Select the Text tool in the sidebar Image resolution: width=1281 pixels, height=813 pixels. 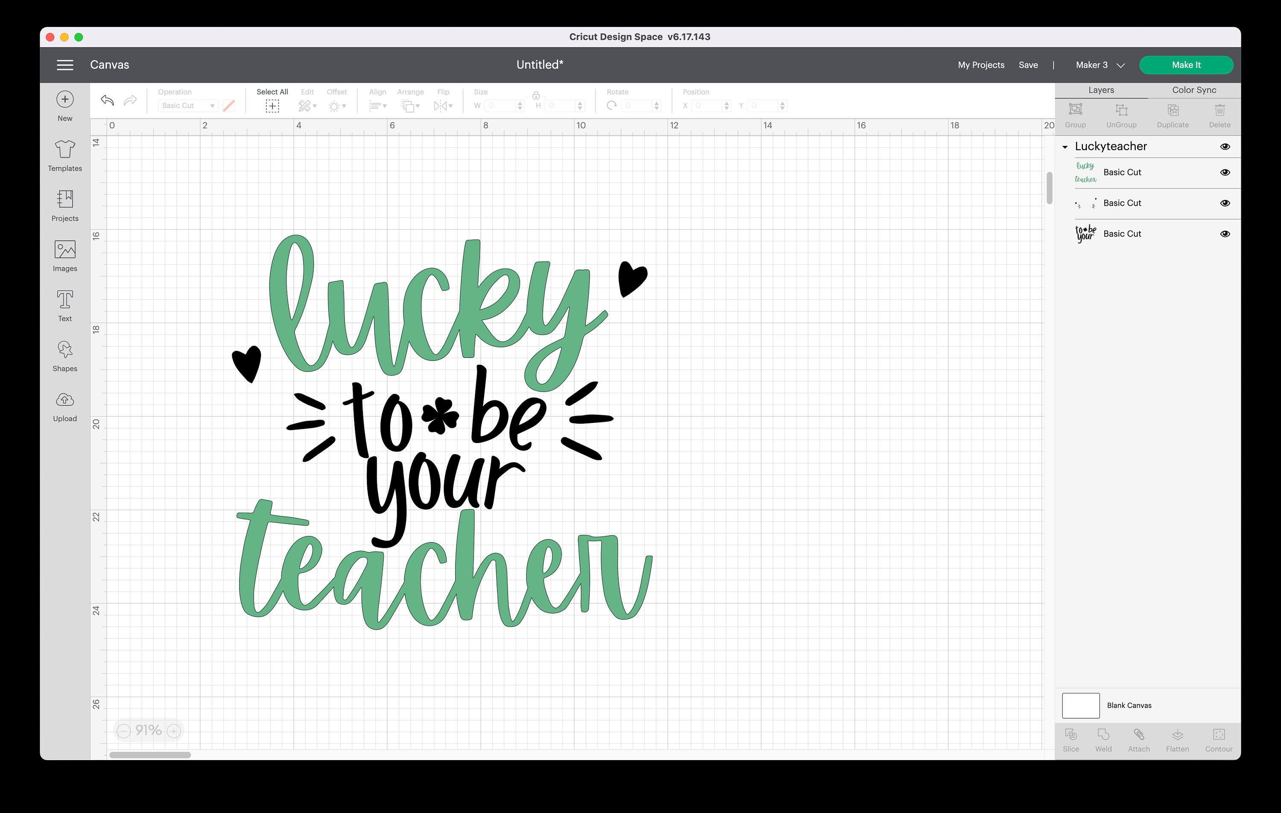pos(64,303)
